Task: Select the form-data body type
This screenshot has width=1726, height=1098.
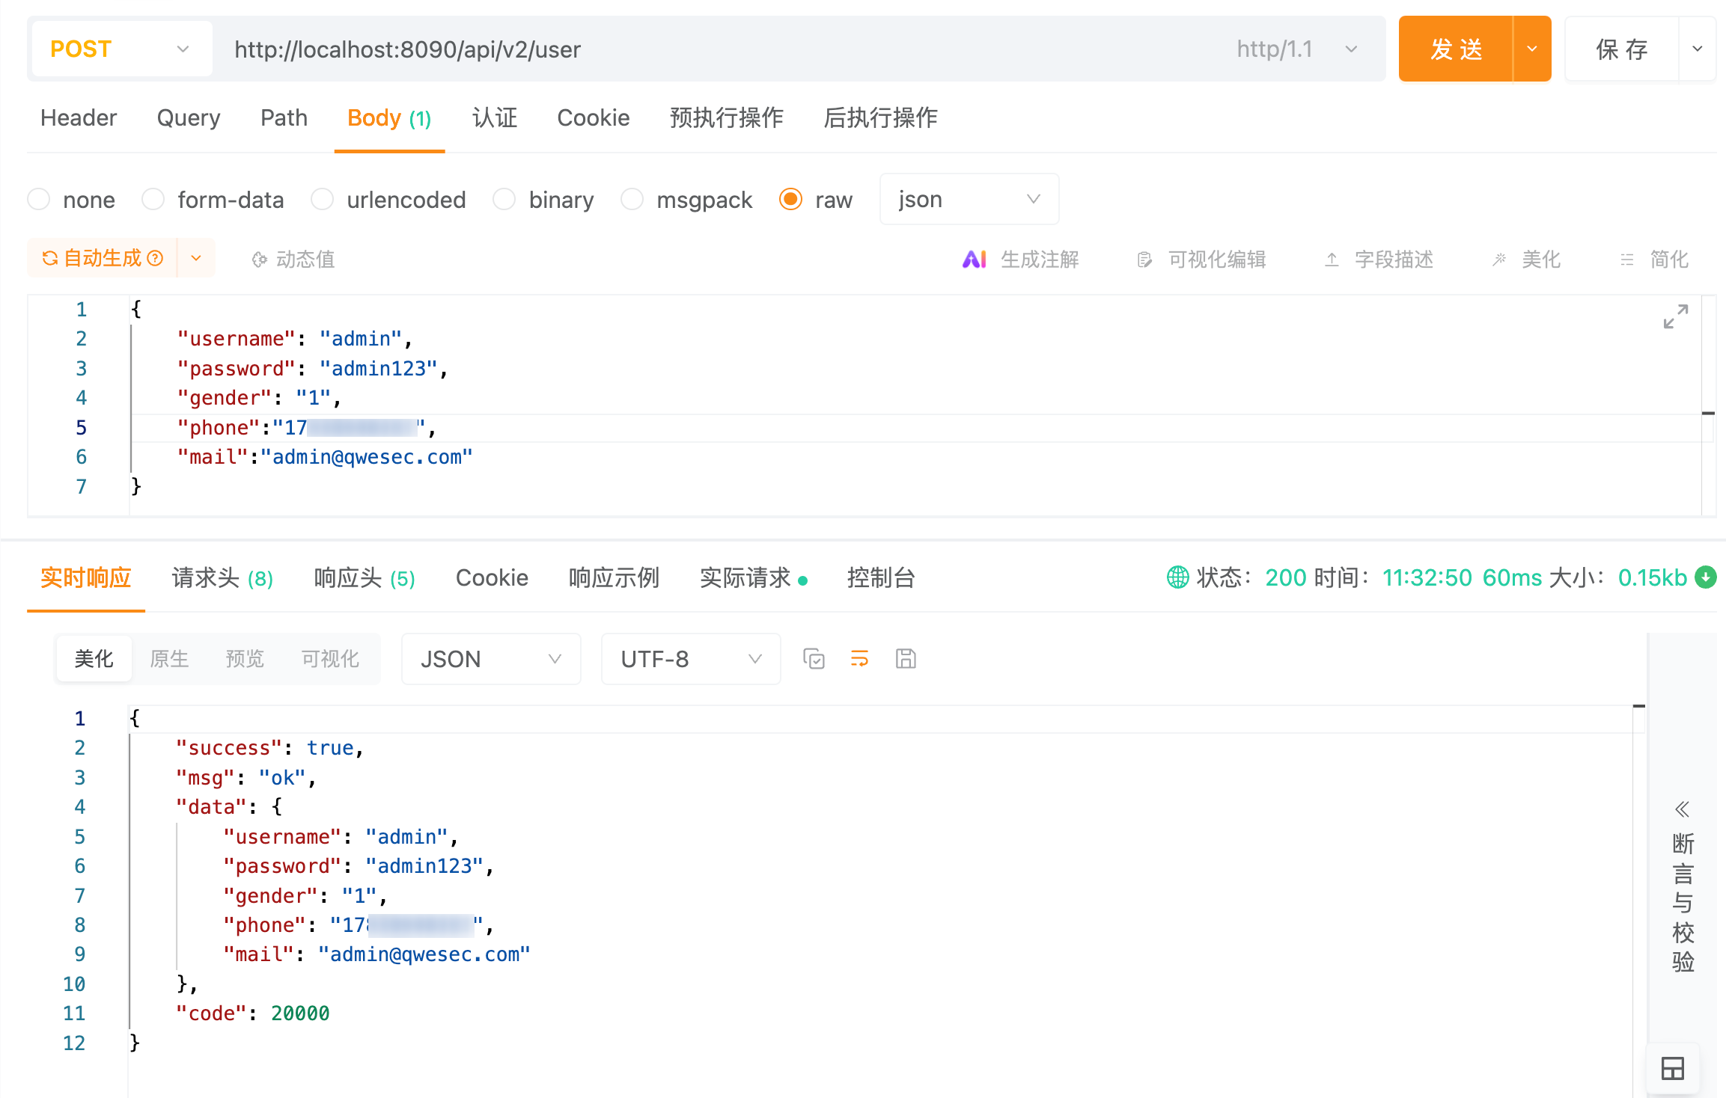Action: tap(153, 200)
